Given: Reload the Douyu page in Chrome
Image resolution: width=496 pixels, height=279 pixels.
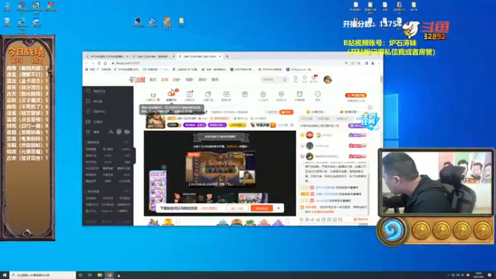Looking at the screenshot, I should click(99, 63).
